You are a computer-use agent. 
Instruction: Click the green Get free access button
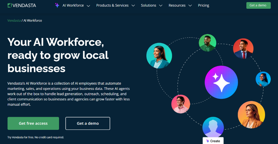(33, 123)
